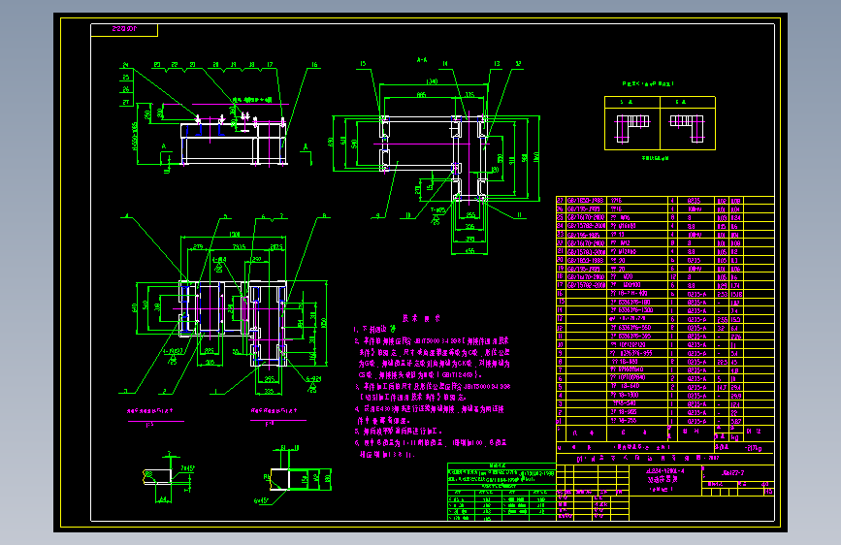This screenshot has width=841, height=545.
Task: Click the left weld joint detail symbol
Action: point(632,128)
